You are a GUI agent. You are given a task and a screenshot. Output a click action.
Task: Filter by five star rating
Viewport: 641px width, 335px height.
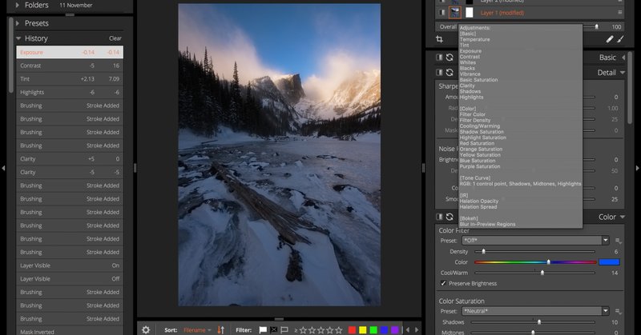tap(339, 330)
